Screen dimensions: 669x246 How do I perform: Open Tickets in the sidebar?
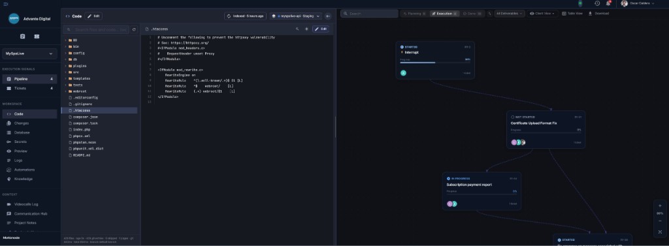tap(29, 88)
